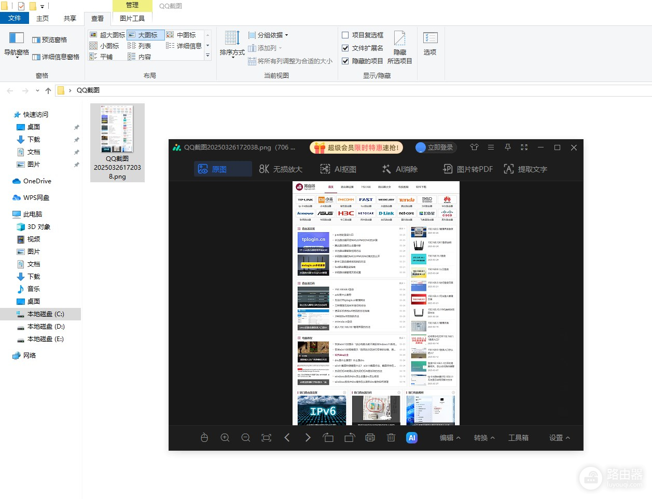Click the zoom in magnifier icon
The width and height of the screenshot is (652, 499).
[225, 438]
